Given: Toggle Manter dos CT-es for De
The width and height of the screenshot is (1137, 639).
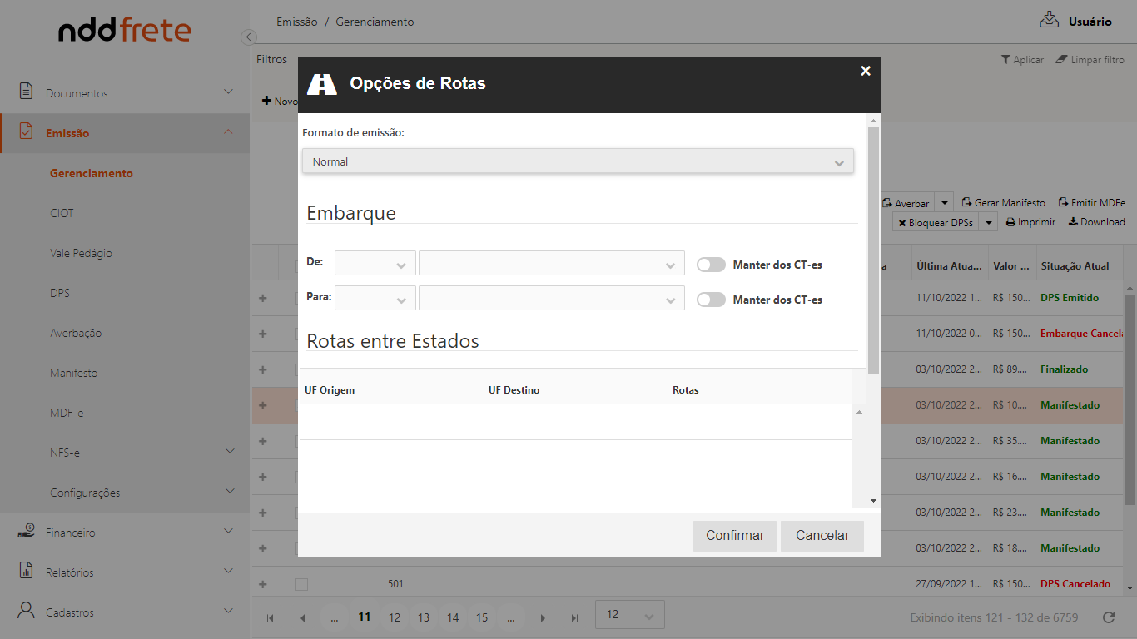Looking at the screenshot, I should click(711, 265).
